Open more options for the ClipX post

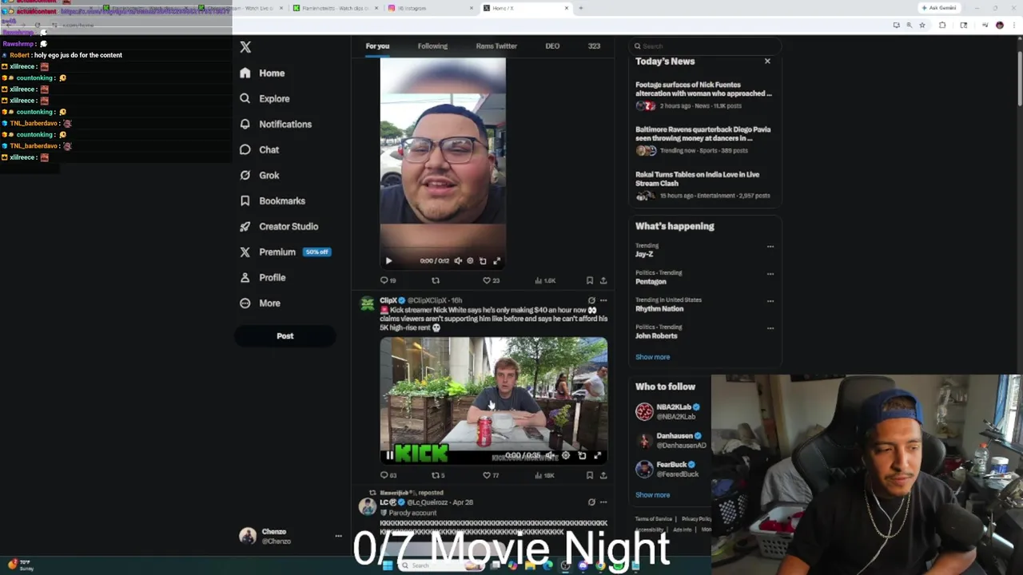tap(603, 301)
